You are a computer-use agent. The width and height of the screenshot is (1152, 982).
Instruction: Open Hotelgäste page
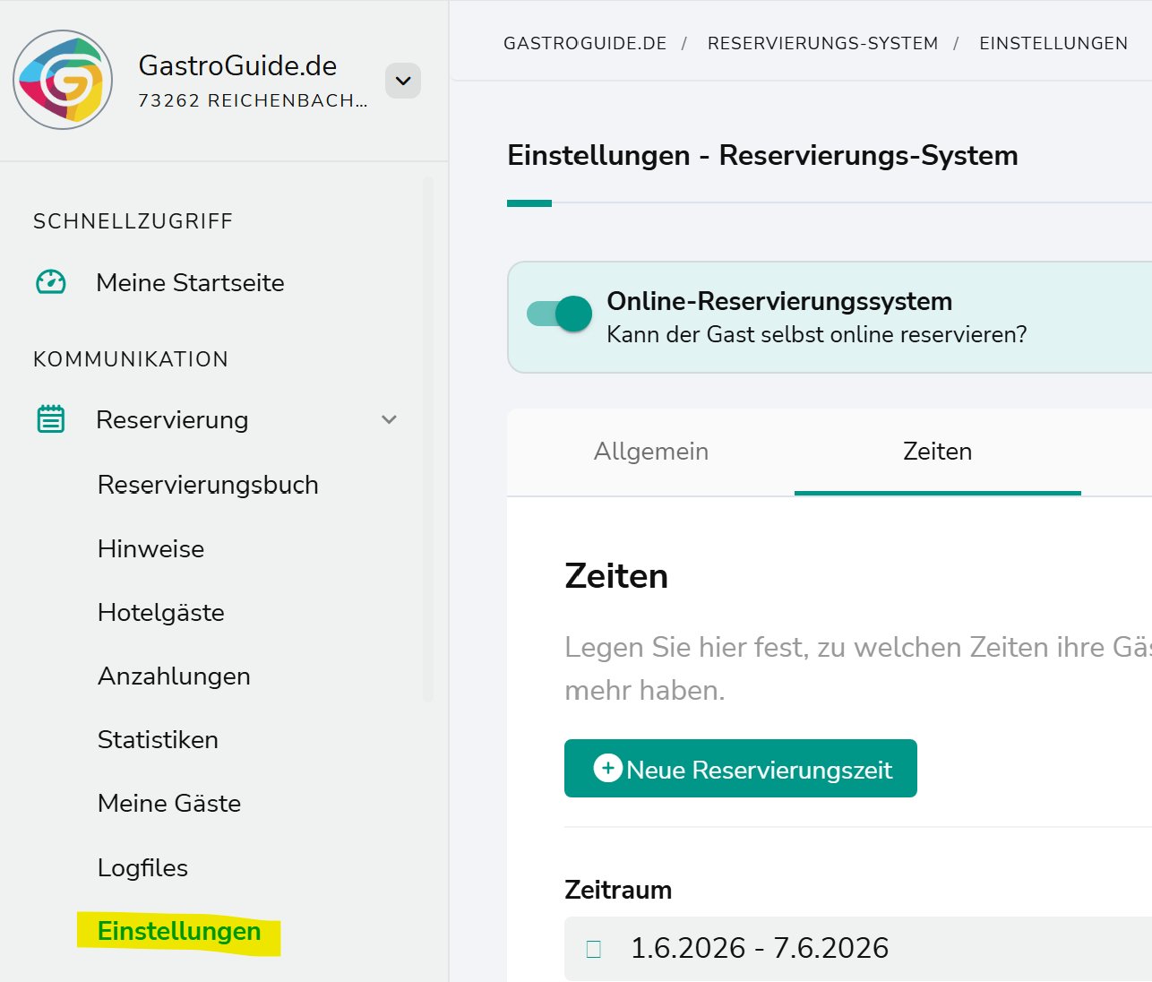tap(161, 612)
